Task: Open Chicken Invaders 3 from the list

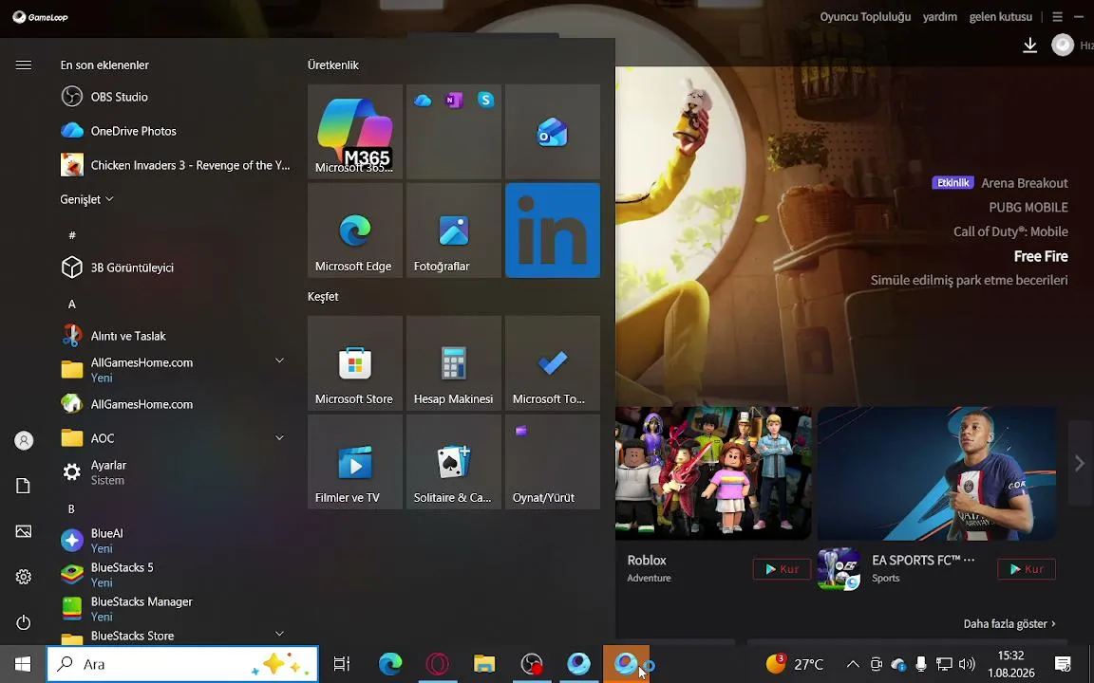Action: pos(175,165)
